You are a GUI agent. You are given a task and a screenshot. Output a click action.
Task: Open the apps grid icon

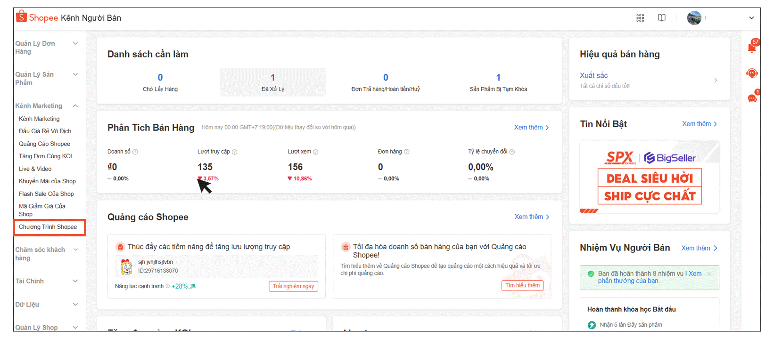click(x=640, y=18)
